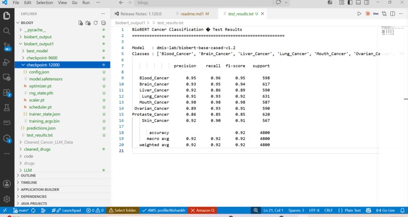This screenshot has width=408, height=217.
Task: Open notifications bell in status bar
Action: click(402, 210)
